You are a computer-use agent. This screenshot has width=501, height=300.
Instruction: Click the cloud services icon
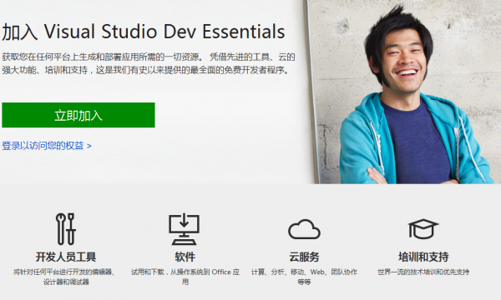pos(304,229)
